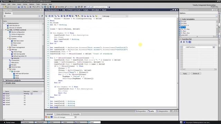Open Historical data tree item
The width and height of the screenshot is (221, 124).
click(16, 67)
